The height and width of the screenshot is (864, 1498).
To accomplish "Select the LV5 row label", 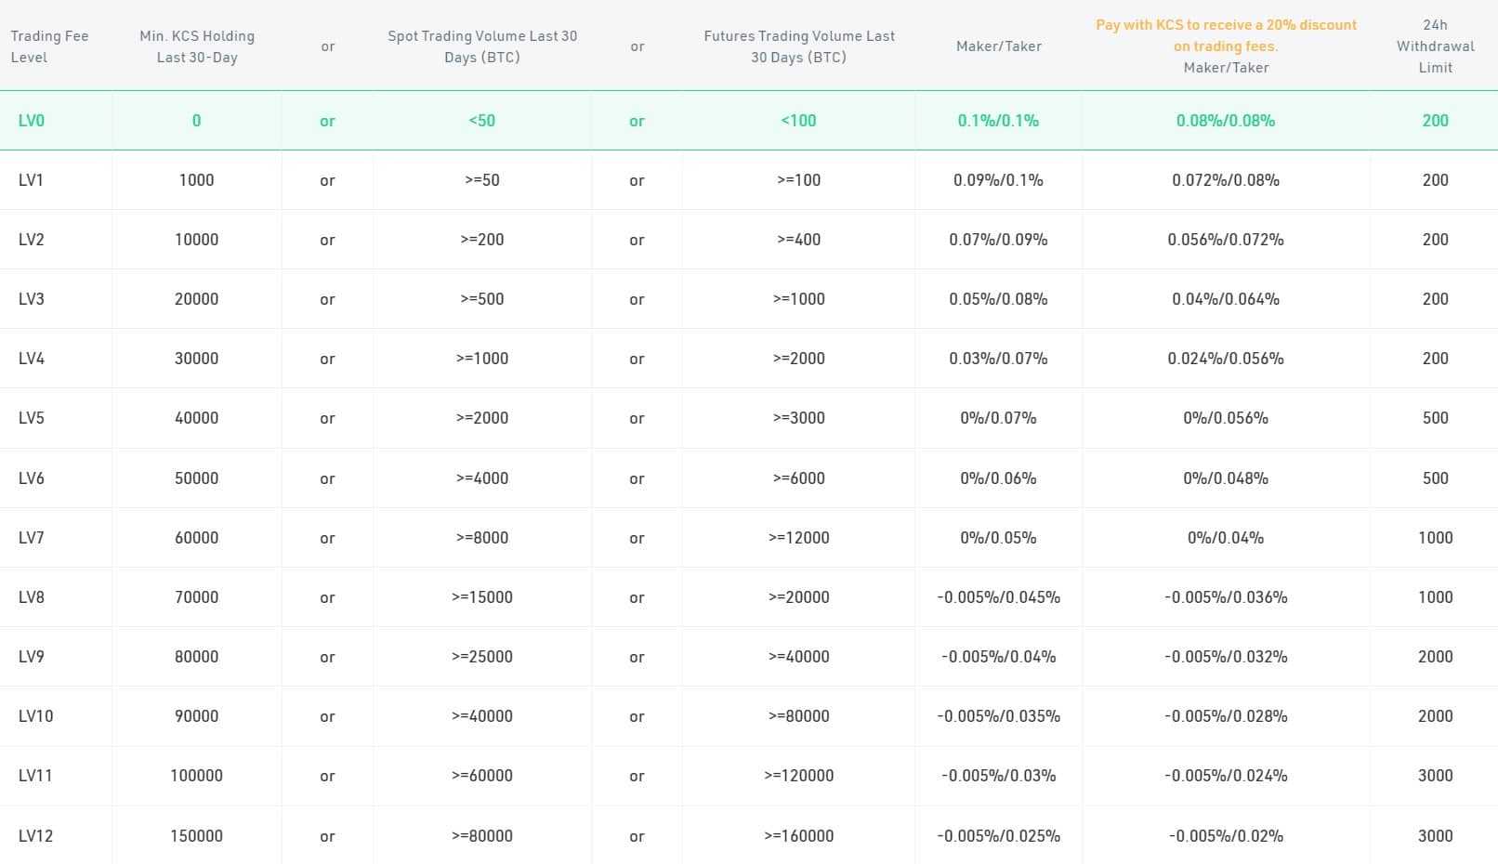I will [x=32, y=418].
